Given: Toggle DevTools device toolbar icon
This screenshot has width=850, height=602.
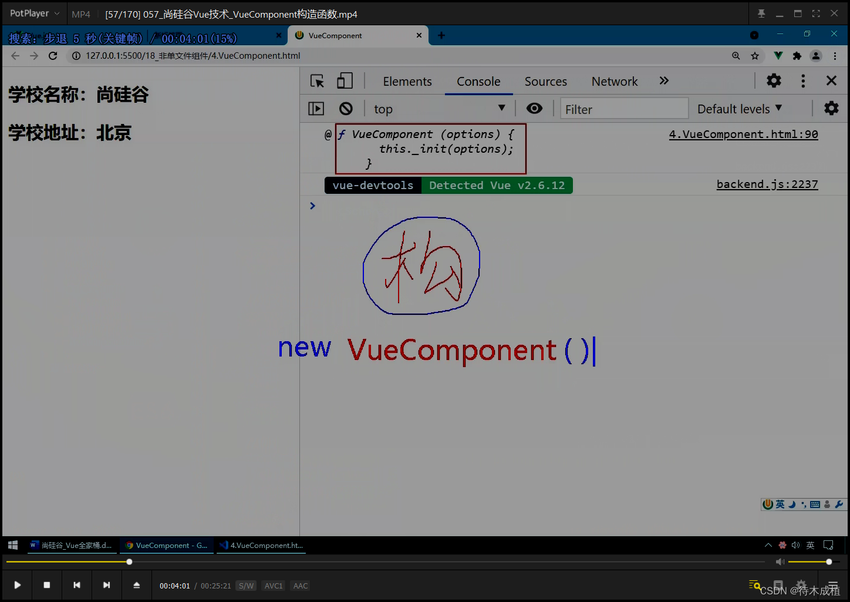Looking at the screenshot, I should point(345,81).
